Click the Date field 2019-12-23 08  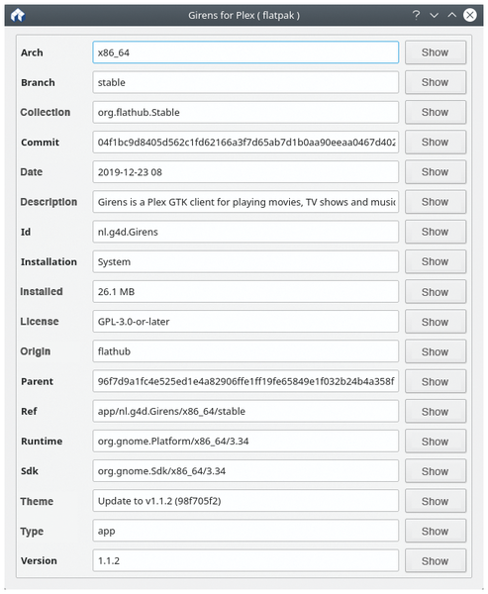coord(245,172)
